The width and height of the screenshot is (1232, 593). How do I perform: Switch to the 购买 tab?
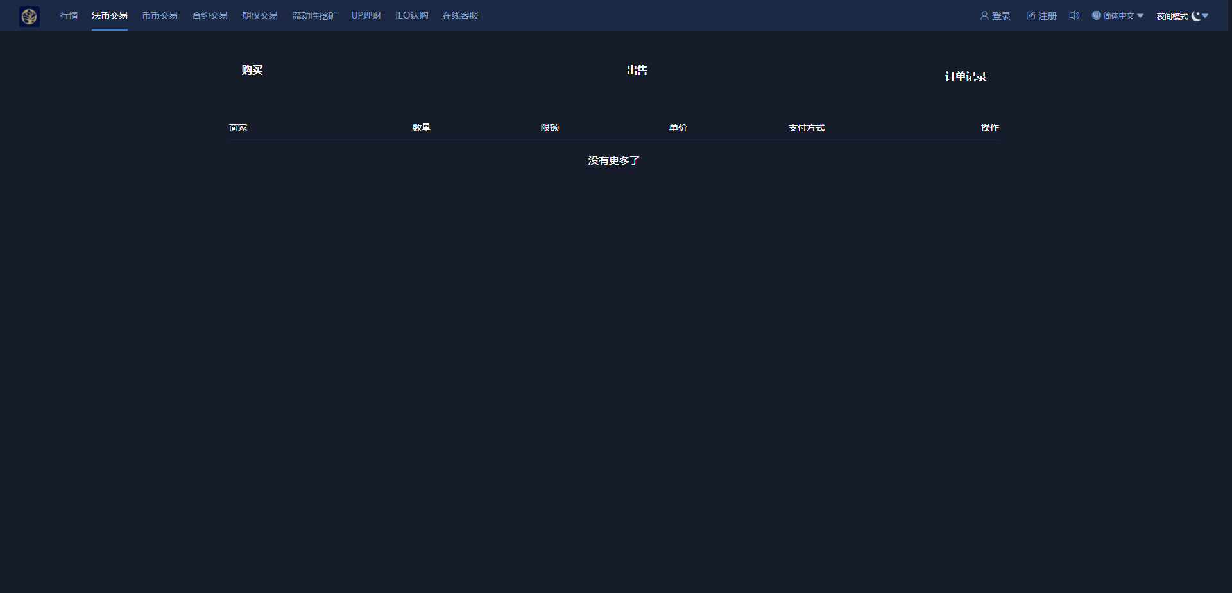pos(252,71)
